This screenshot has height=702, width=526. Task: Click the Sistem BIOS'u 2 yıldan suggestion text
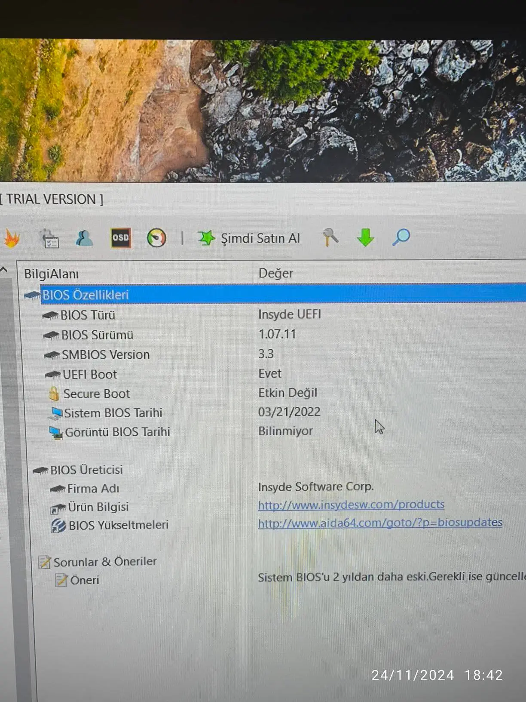click(x=391, y=576)
